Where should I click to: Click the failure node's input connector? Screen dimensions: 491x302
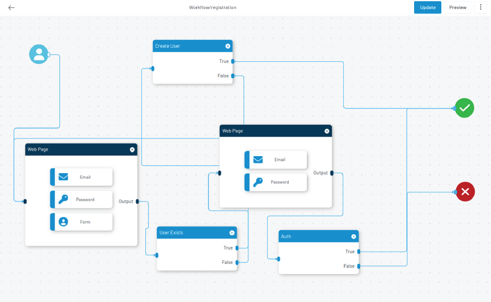(455, 192)
